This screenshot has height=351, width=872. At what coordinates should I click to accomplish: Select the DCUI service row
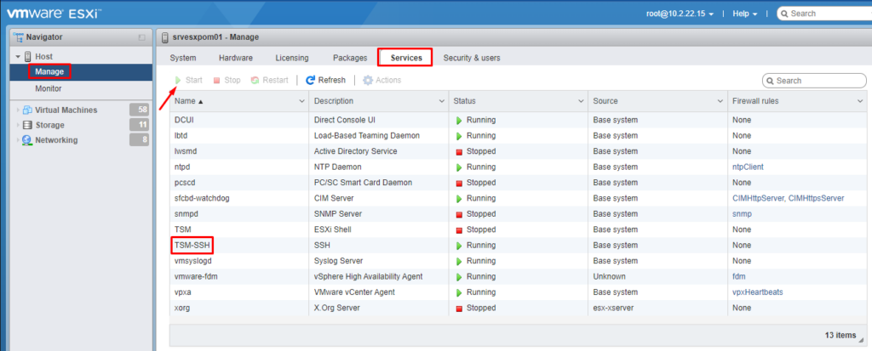[x=519, y=120]
